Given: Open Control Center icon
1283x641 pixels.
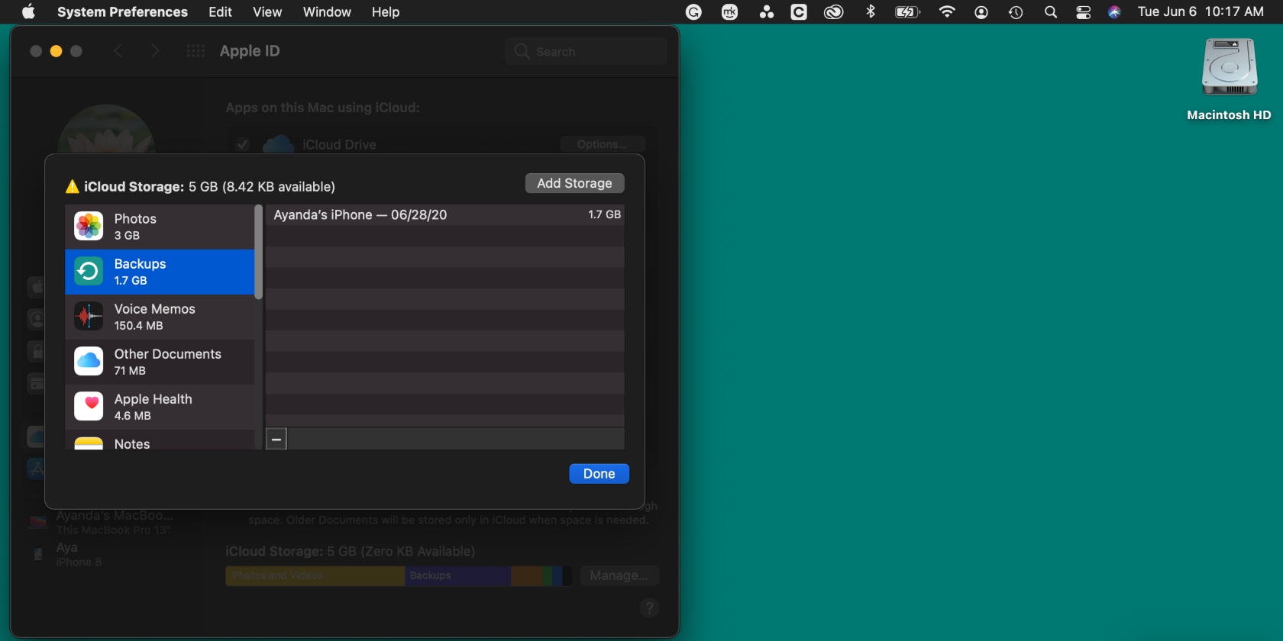Looking at the screenshot, I should click(1083, 12).
